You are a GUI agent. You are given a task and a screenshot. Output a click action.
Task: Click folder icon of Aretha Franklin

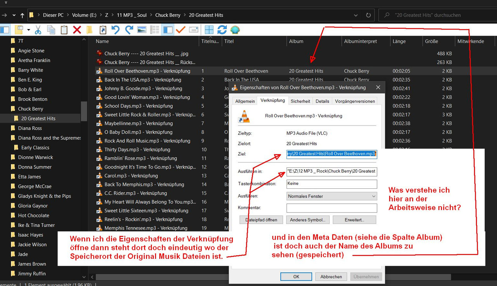(13, 60)
